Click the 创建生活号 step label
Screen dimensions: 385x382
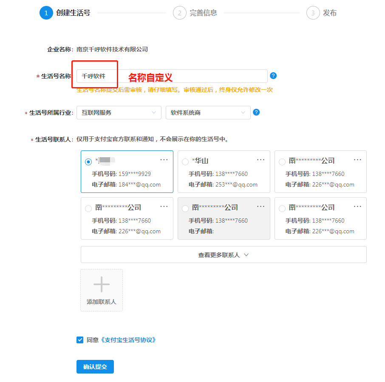click(73, 13)
